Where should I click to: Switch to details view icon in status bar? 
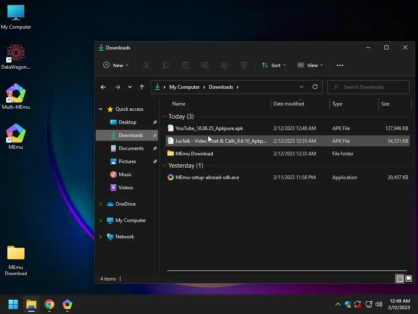coord(400,279)
